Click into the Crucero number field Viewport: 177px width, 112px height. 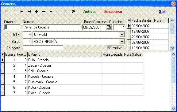[x=12, y=27]
